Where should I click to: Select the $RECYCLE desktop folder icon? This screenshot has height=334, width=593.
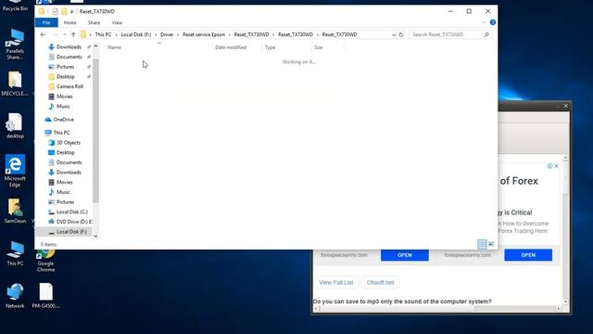point(15,83)
